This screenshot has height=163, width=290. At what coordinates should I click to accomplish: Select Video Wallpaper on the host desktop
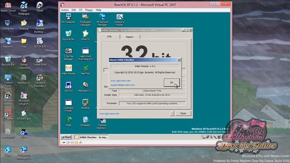point(24,8)
